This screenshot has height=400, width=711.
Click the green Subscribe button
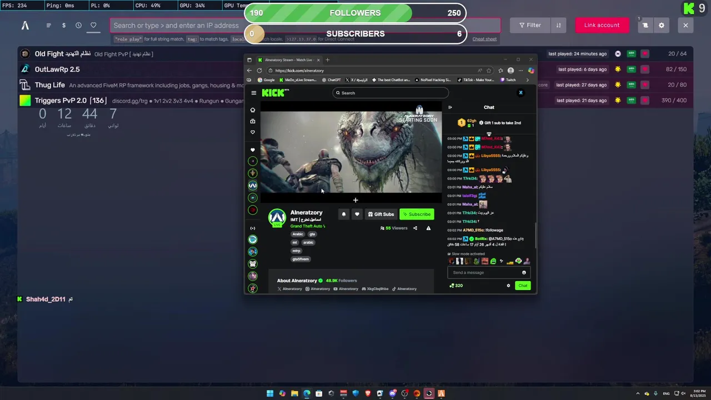point(417,214)
